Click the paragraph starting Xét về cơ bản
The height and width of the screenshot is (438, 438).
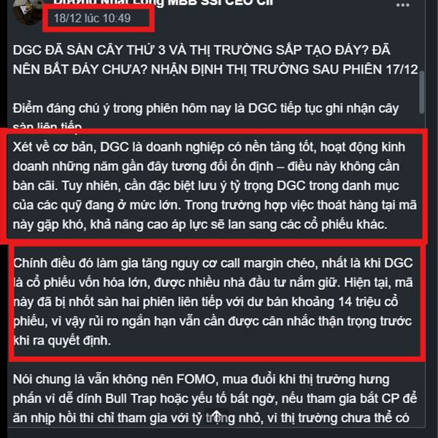tap(215, 185)
